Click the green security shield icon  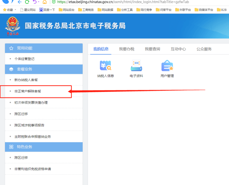pyautogui.click(x=54, y=2)
